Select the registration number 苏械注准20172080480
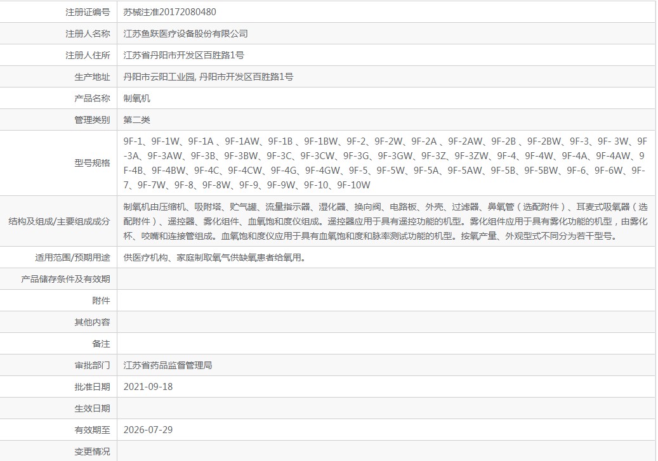The width and height of the screenshot is (658, 461). click(169, 12)
